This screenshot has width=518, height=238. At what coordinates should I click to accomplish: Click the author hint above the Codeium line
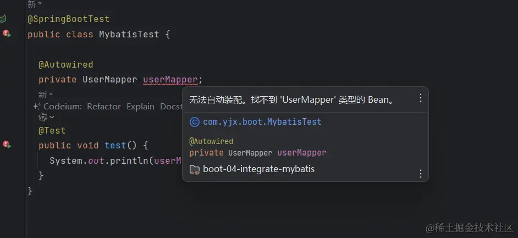coord(45,95)
